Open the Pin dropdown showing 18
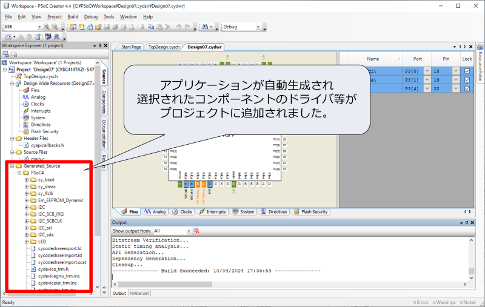 456,71
